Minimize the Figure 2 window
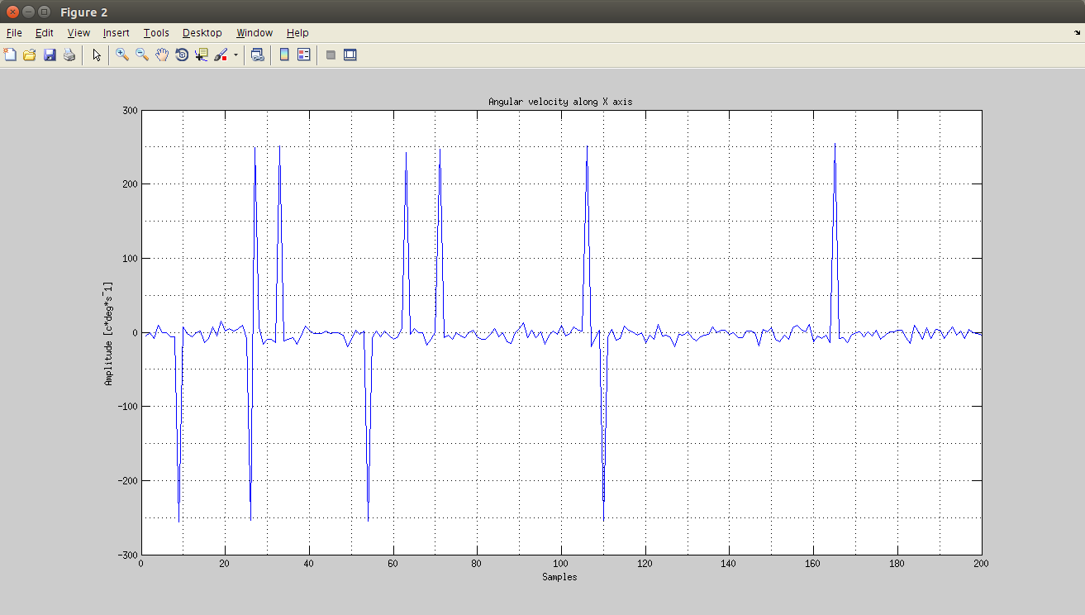Image resolution: width=1085 pixels, height=615 pixels. click(x=28, y=12)
